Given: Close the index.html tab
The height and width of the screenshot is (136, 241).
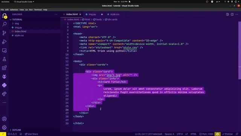Looking at the screenshot, I should (80, 14).
